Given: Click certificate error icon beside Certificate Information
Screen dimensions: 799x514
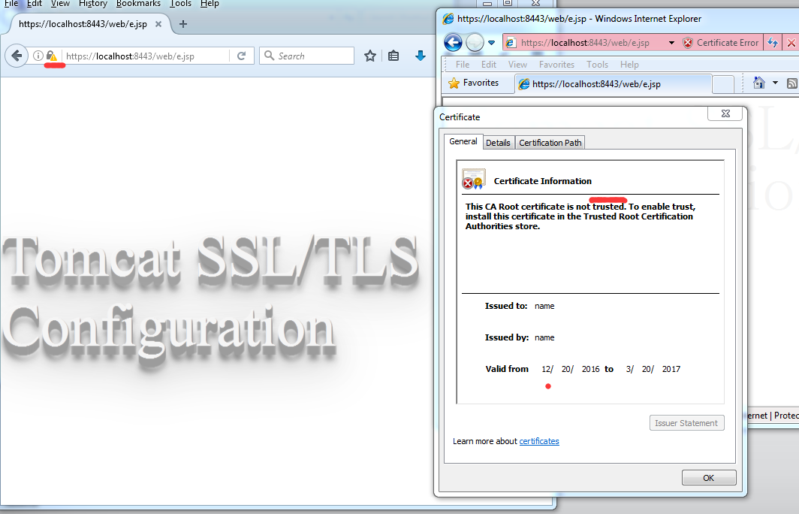Looking at the screenshot, I should tap(473, 180).
